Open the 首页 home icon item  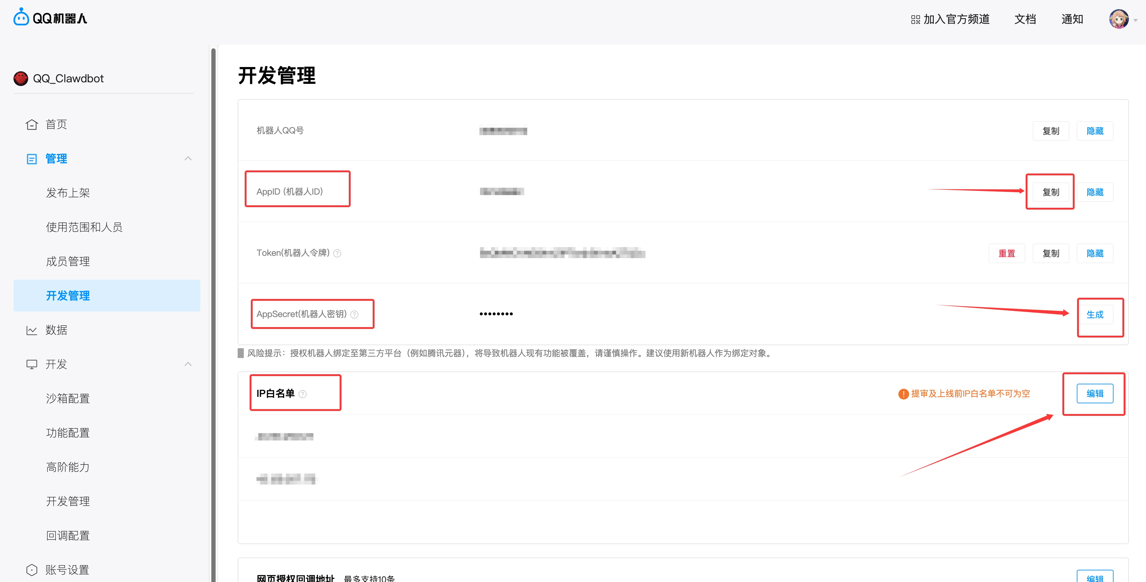click(x=32, y=125)
